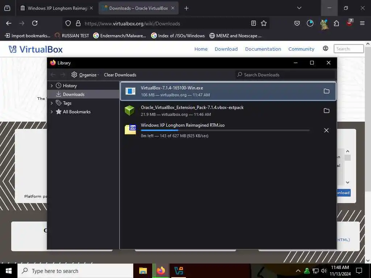Select Windows XP Longhorn Reimagined RTM.iso entry
371x278 pixels.
(228, 130)
